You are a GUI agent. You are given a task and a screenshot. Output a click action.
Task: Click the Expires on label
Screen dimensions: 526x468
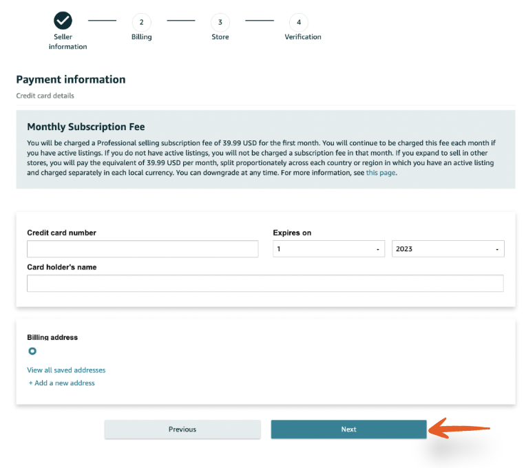coord(292,233)
